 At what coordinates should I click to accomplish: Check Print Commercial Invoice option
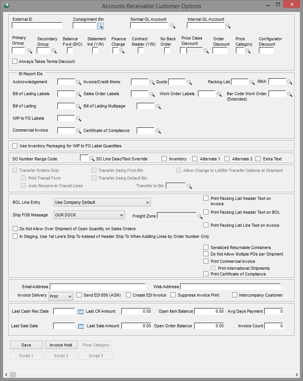coord(206,261)
